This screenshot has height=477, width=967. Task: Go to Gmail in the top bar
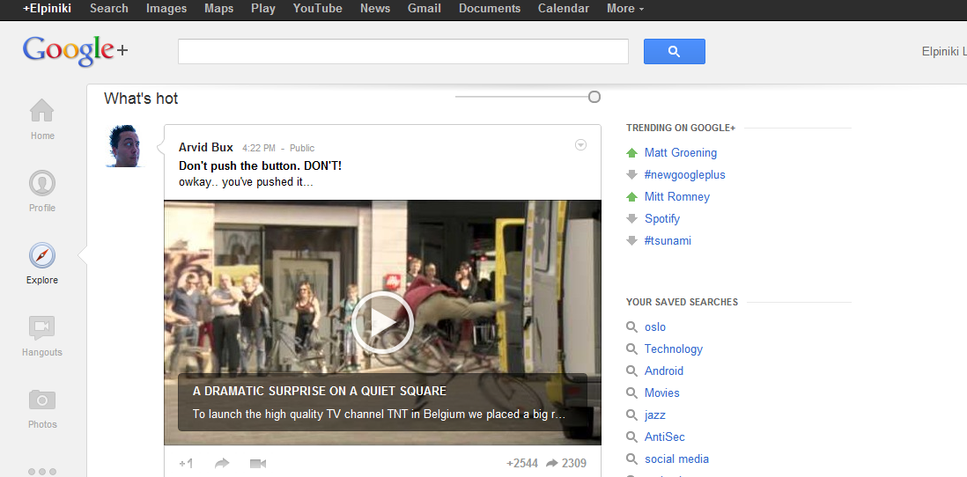click(x=424, y=9)
